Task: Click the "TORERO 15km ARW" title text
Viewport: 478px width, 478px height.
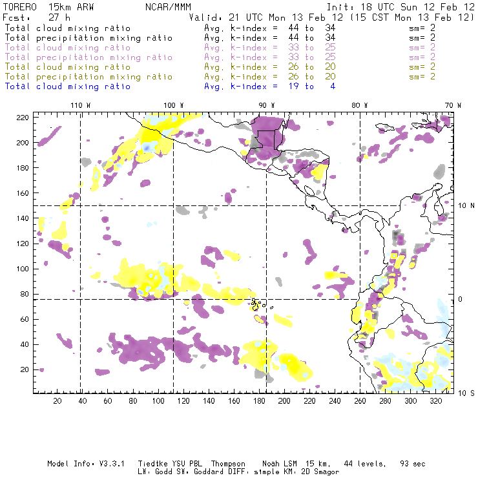Action: tap(48, 7)
